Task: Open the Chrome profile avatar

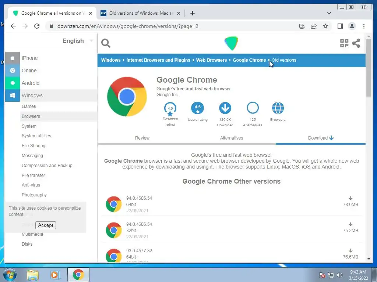Action: coord(352,26)
